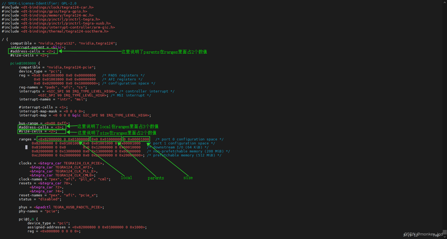Click the interrupt-names "intr", "msi" line
Viewport: 447px width, 239px height.
53,99
